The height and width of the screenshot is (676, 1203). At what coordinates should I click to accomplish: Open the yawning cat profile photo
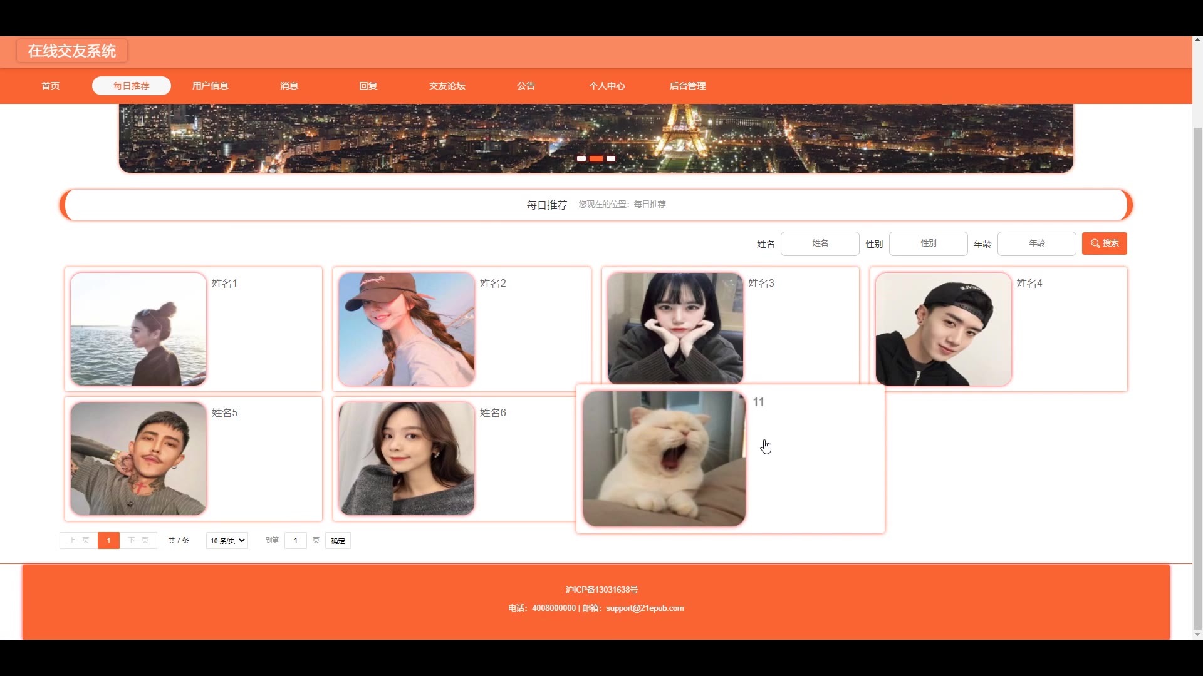[664, 459]
